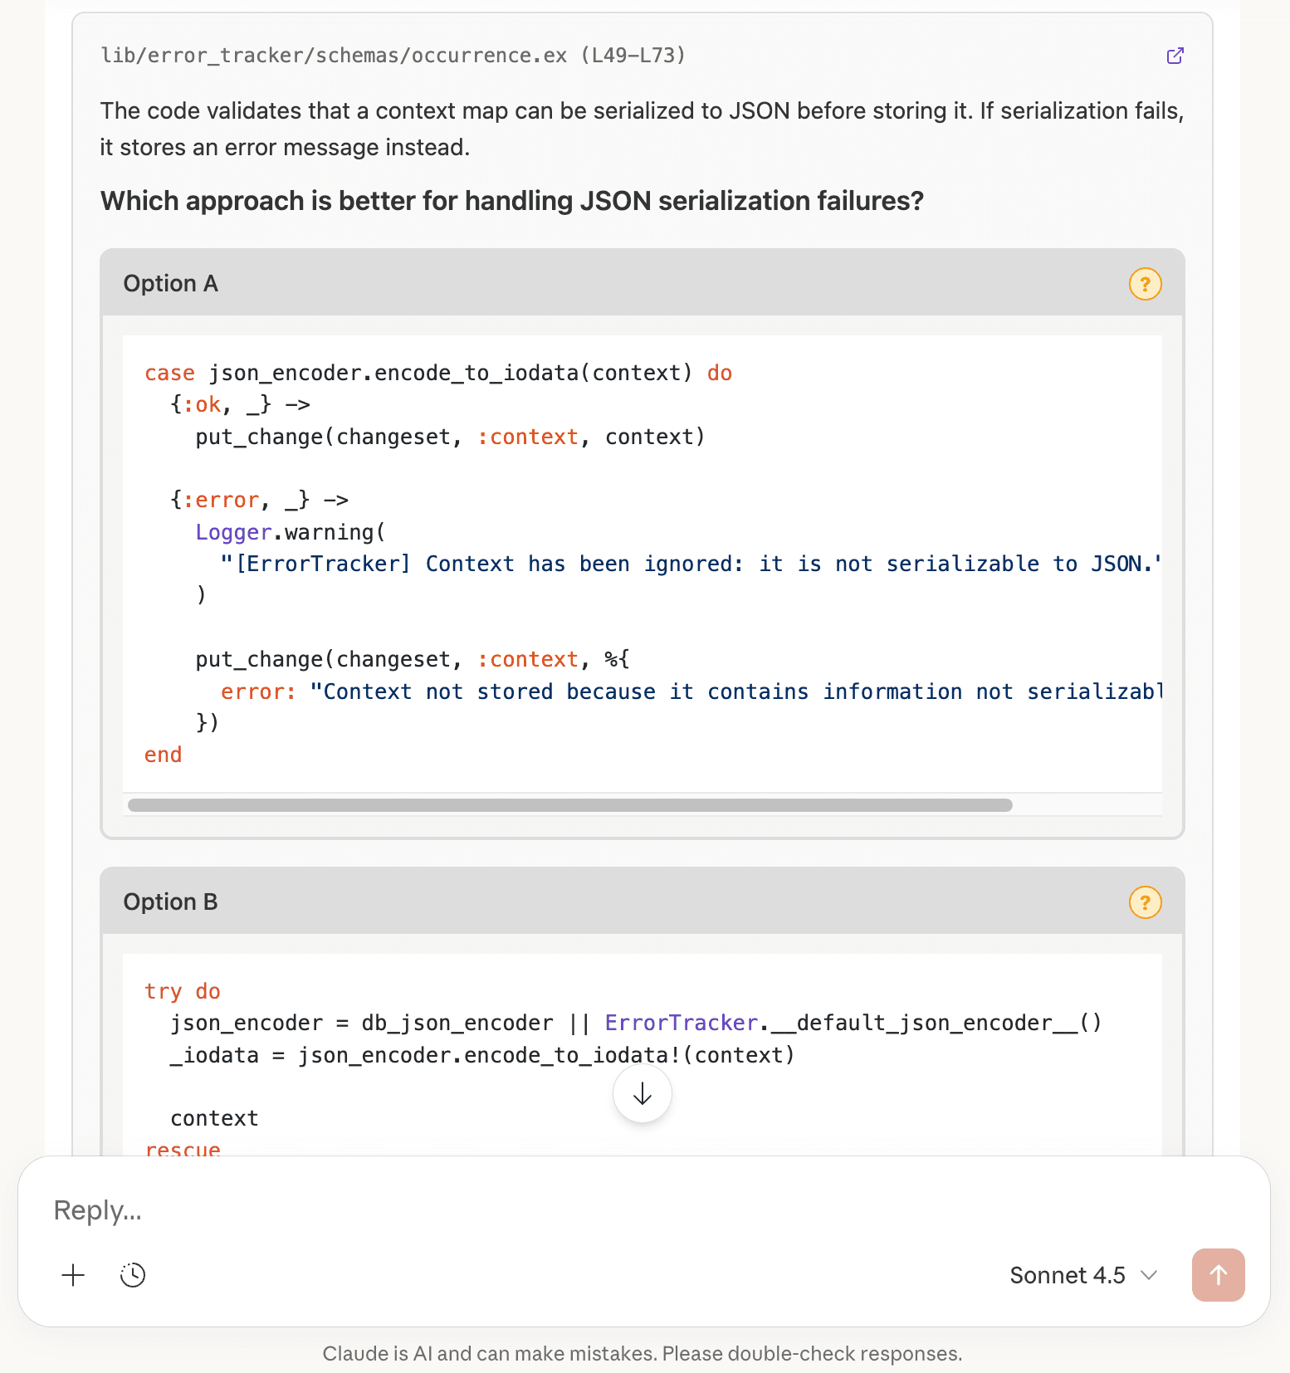Send the reply with the up-arrow button
1290x1373 pixels.
1218,1275
